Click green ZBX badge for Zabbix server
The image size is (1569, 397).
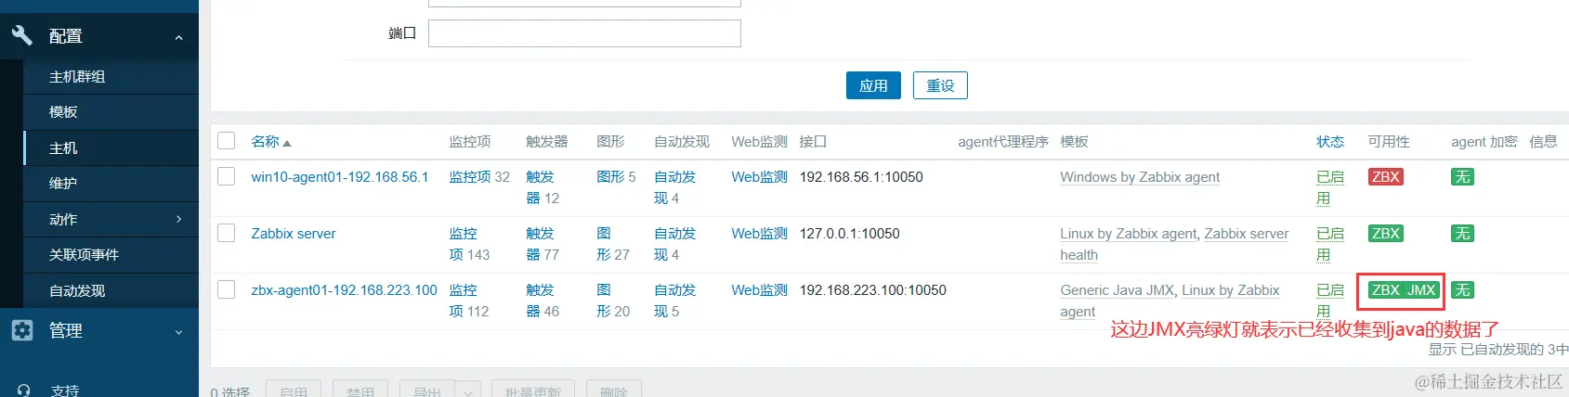1385,234
